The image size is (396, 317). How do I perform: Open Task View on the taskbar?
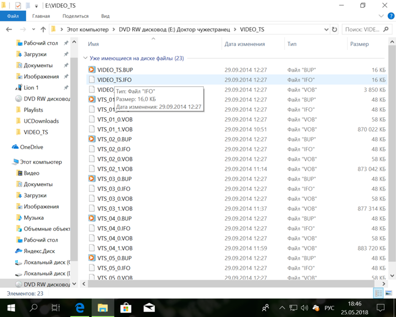[x=55, y=308]
